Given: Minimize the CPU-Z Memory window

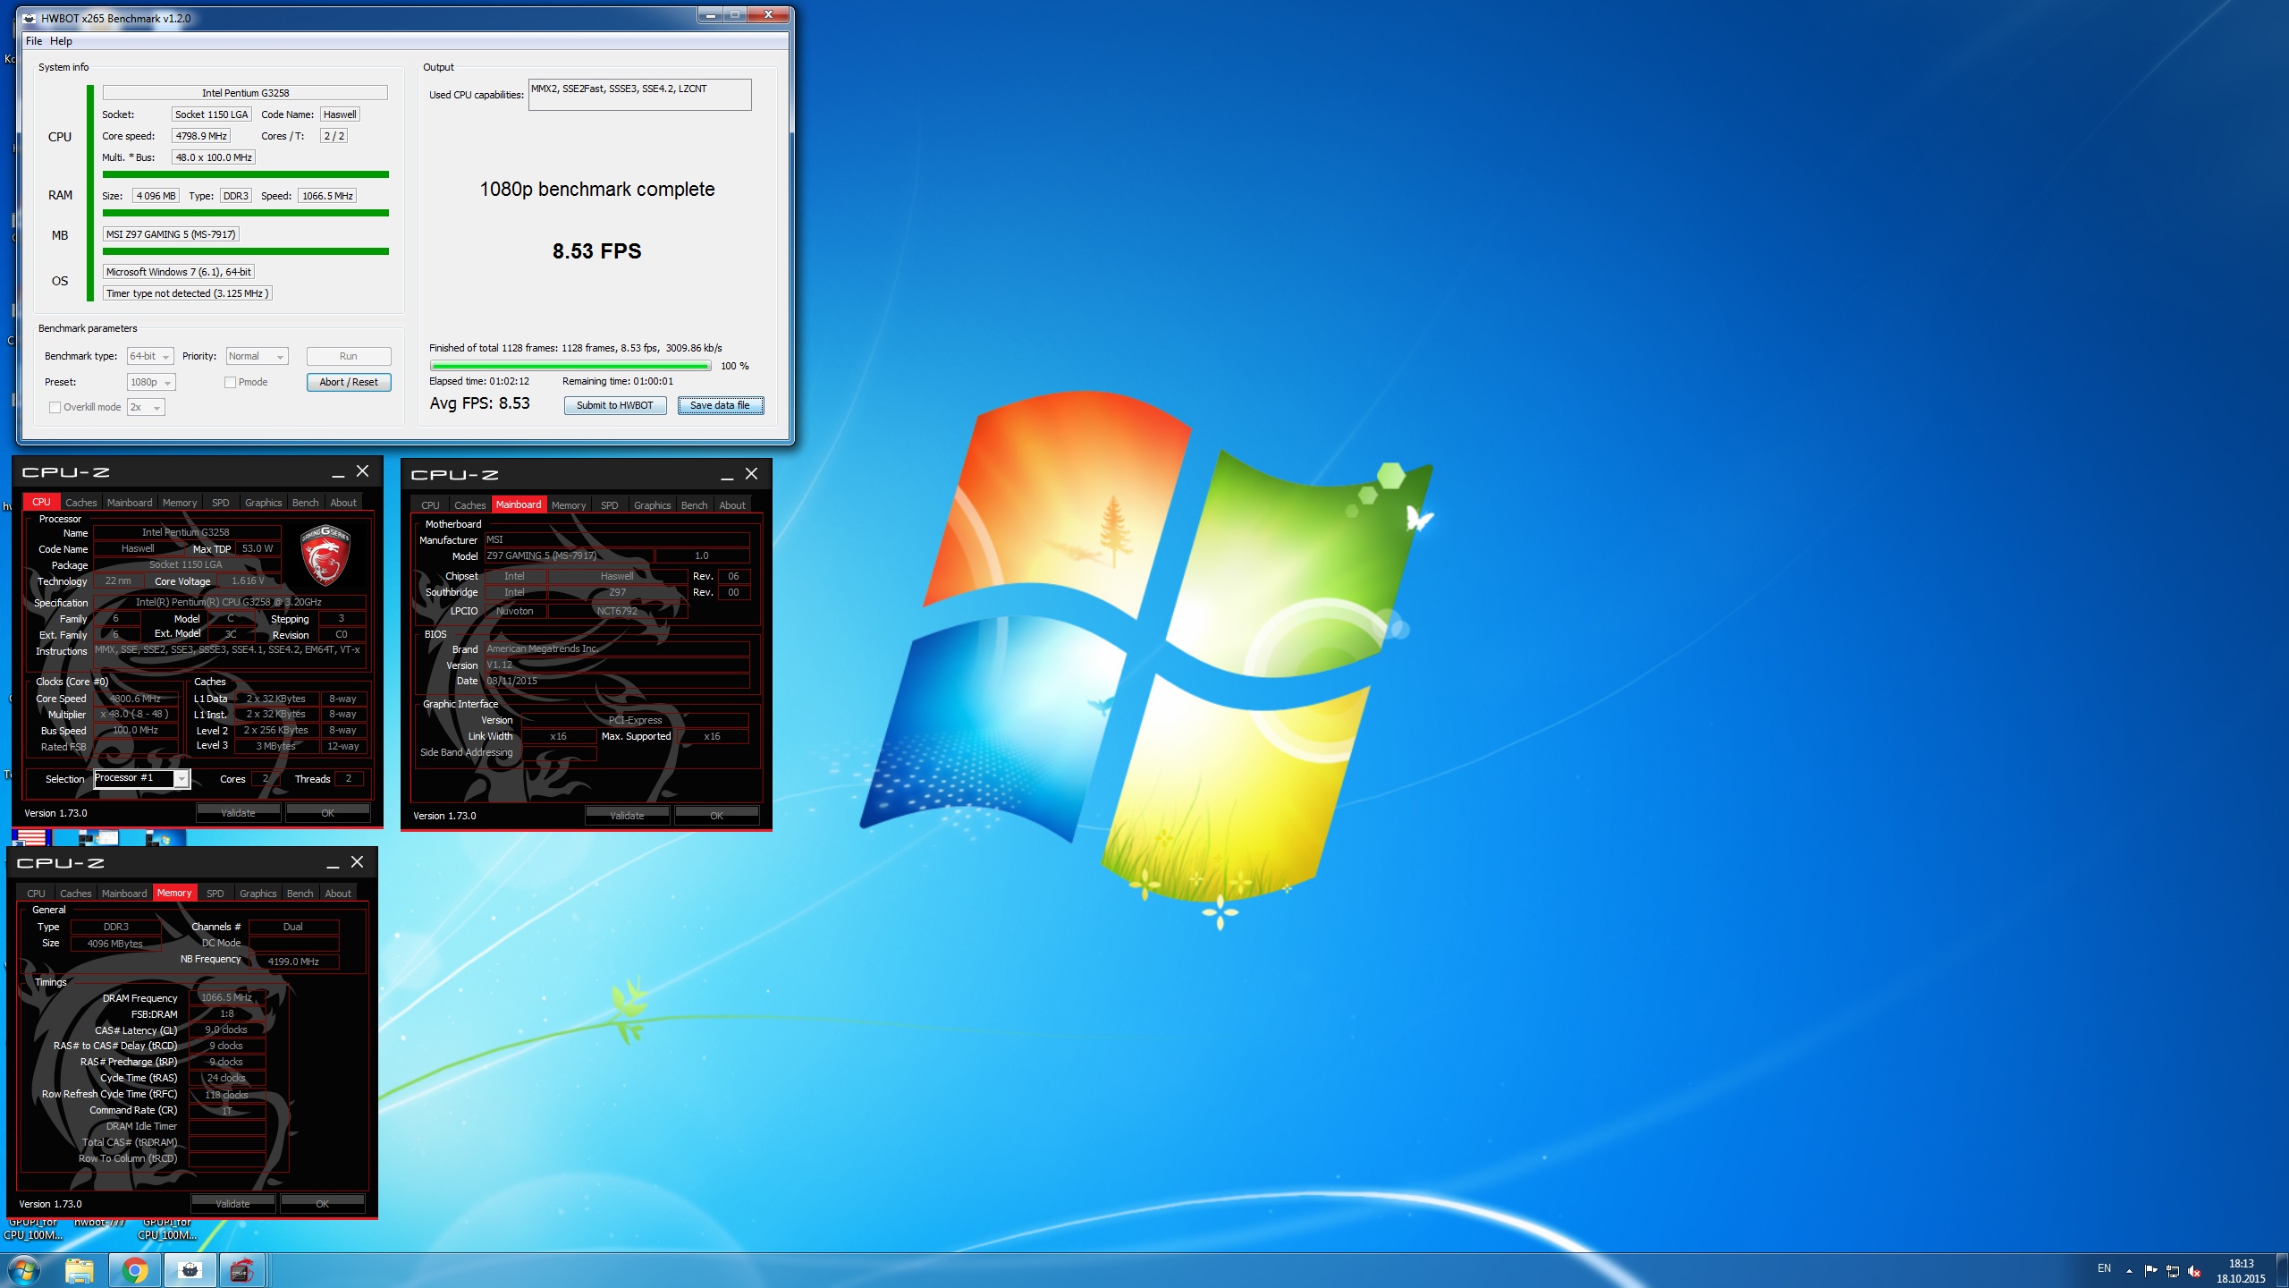Looking at the screenshot, I should [333, 862].
